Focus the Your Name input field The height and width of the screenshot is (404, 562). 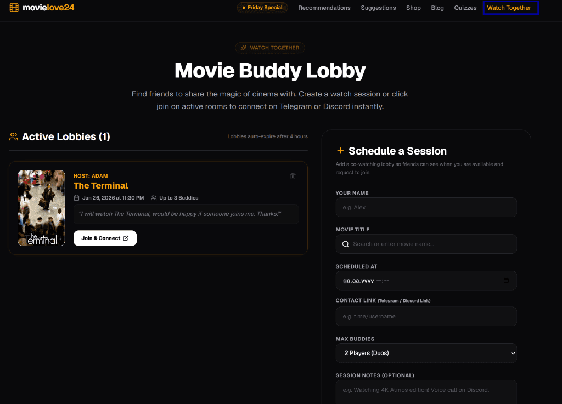426,208
